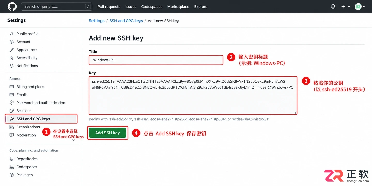This screenshot has height=186, width=372.
Task: Click the SSH and GPG keys key icon
Action: (11, 119)
